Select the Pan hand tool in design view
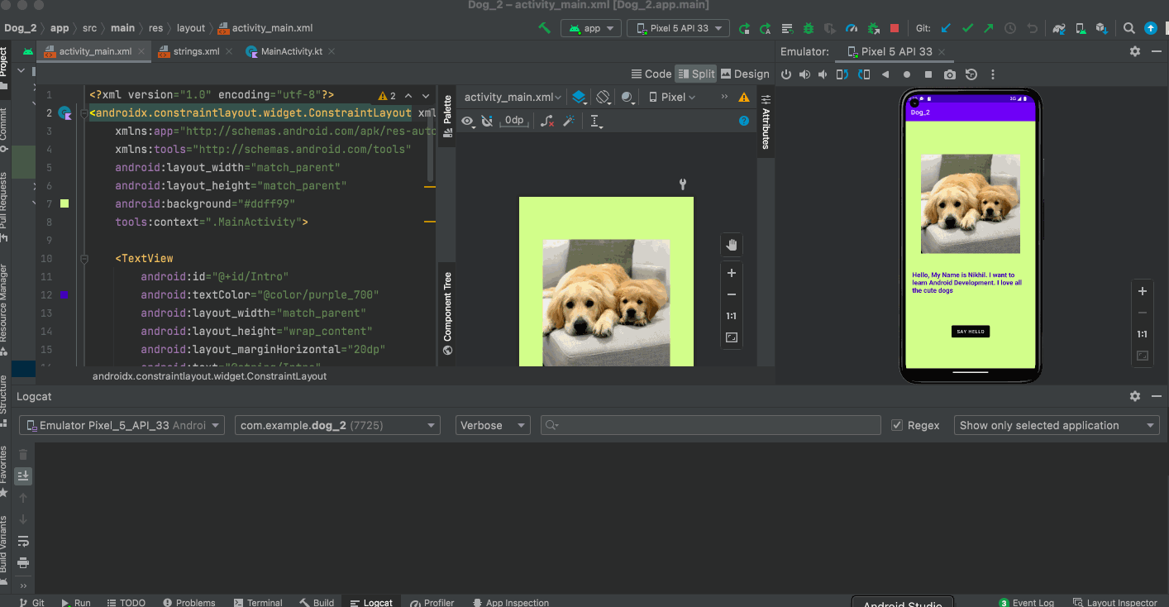This screenshot has width=1169, height=607. [x=731, y=245]
